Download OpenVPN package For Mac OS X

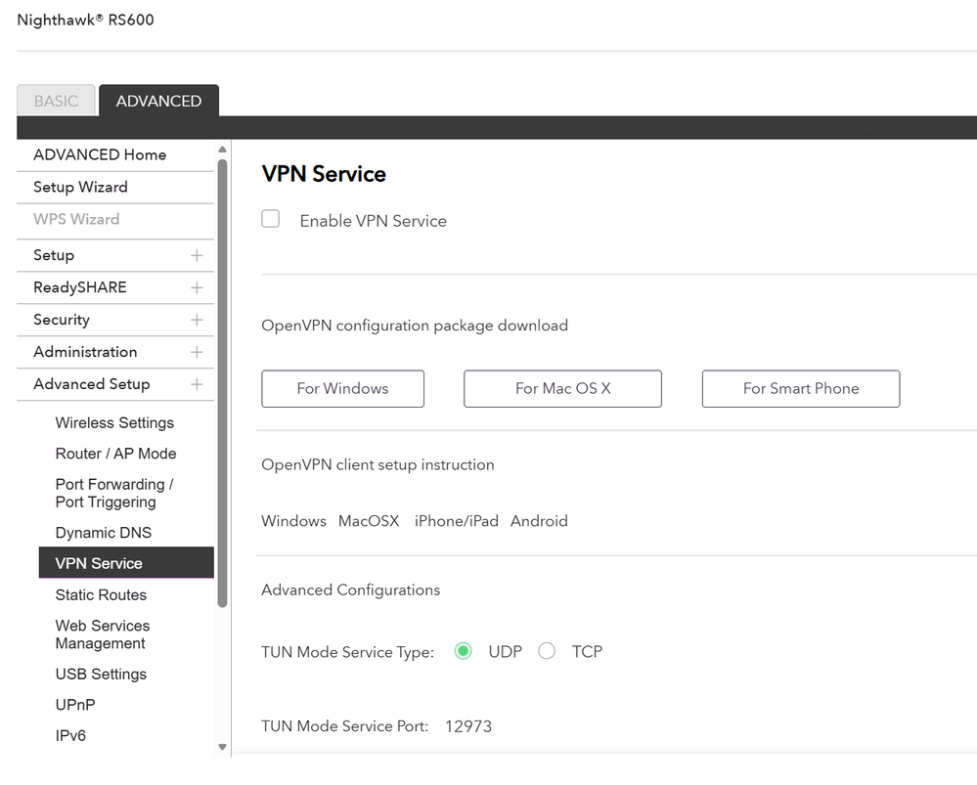pyautogui.click(x=562, y=388)
